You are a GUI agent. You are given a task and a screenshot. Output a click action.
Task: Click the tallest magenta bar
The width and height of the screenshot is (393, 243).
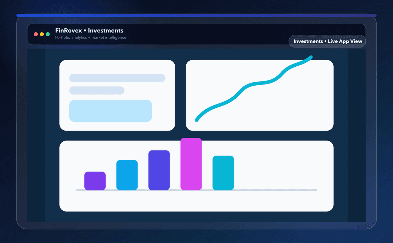pos(191,163)
